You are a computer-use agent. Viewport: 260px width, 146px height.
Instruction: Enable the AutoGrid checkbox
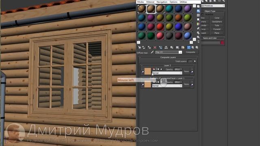click(202, 15)
